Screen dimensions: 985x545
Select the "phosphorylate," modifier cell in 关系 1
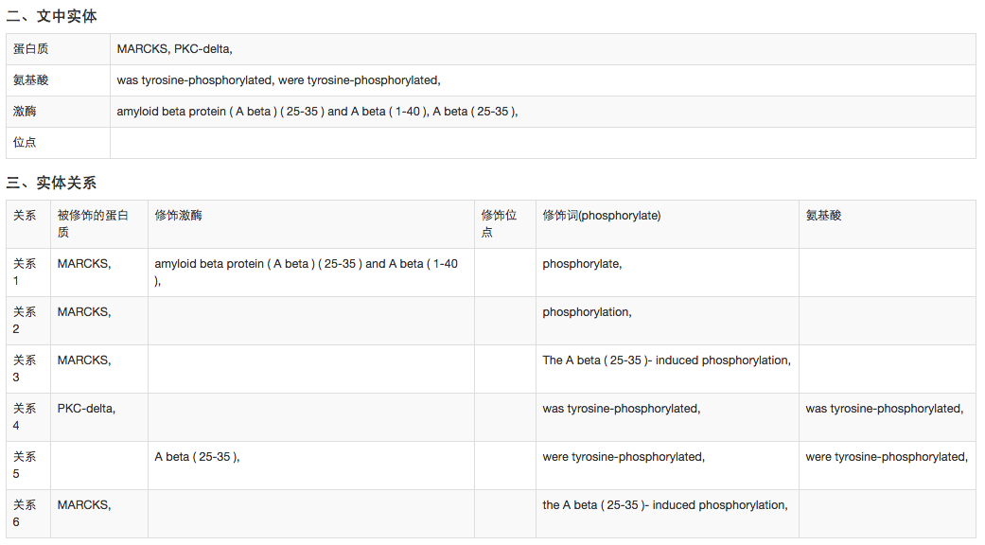[582, 264]
